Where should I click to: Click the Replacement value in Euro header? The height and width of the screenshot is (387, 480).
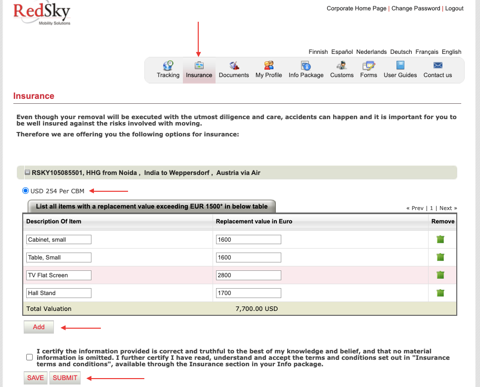254,221
